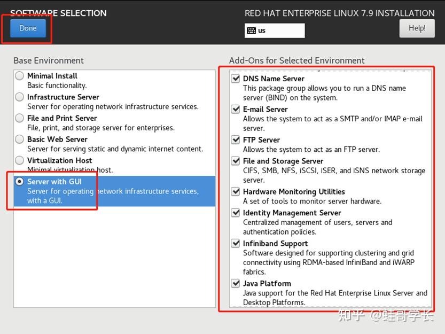
Task: Click the 'E-mail Server' add-on title
Action: coord(266,110)
